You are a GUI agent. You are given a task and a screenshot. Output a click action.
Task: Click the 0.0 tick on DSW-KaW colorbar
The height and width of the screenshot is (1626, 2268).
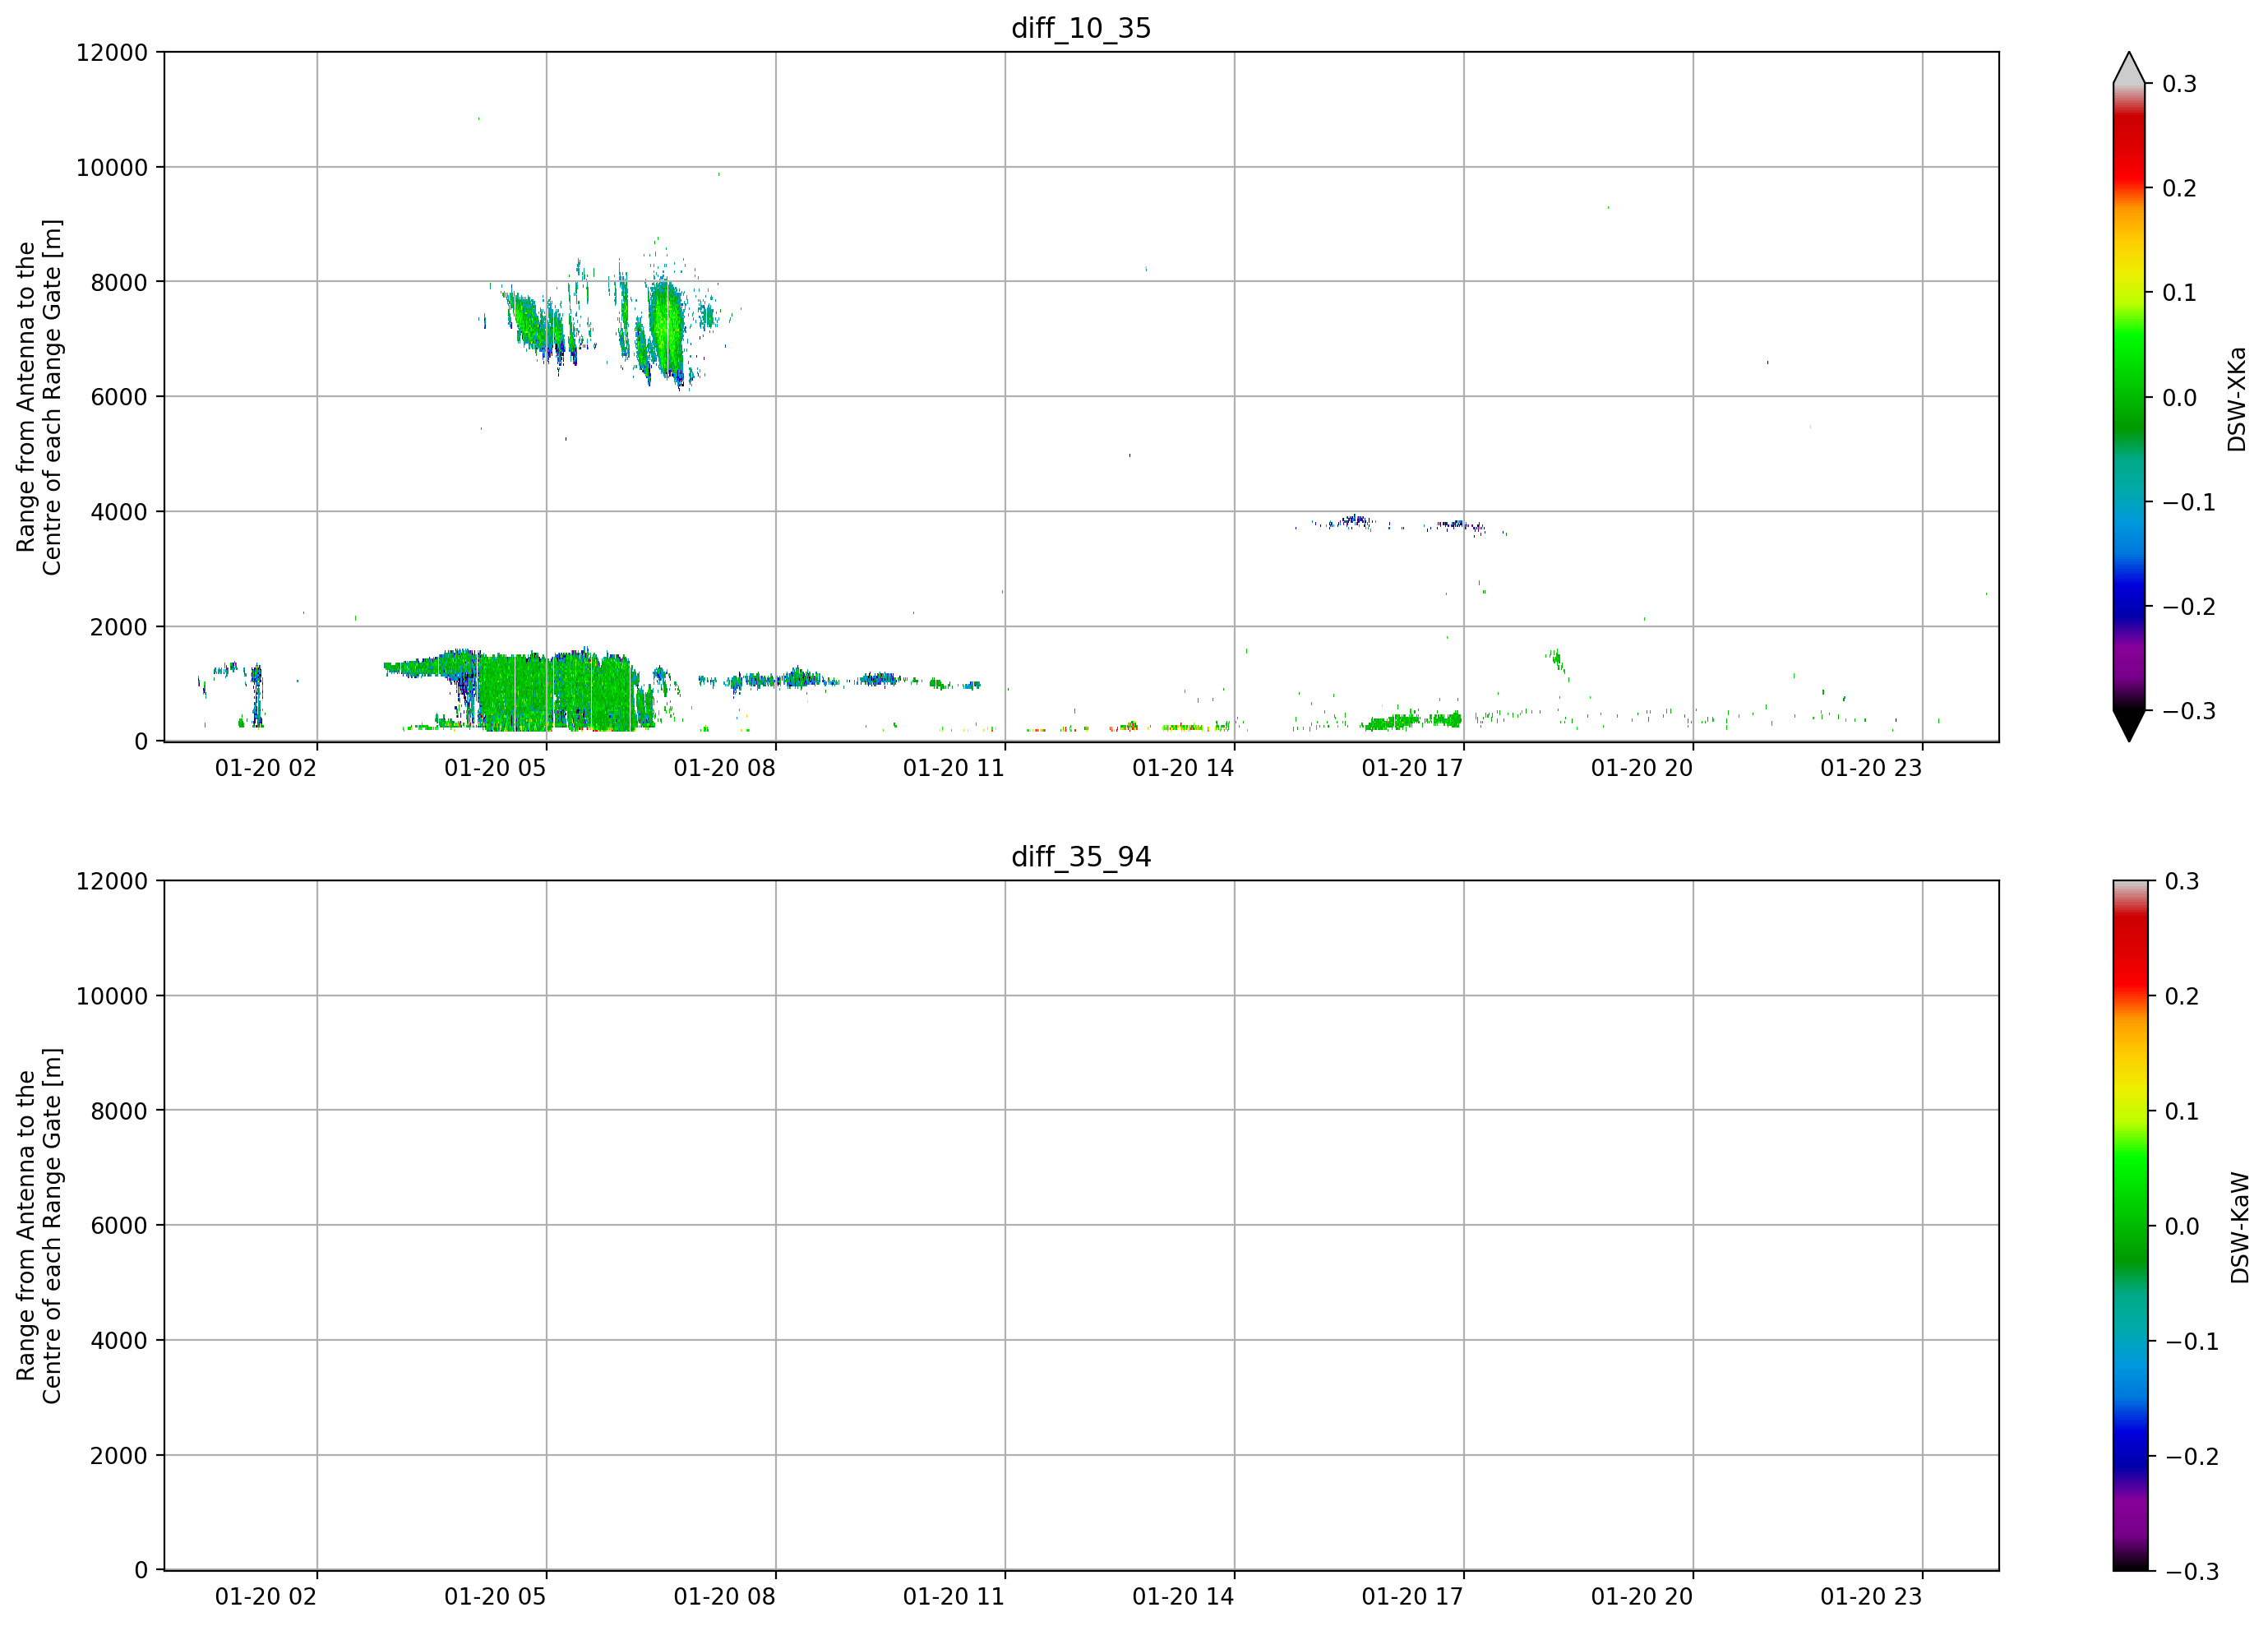coord(2182,1227)
